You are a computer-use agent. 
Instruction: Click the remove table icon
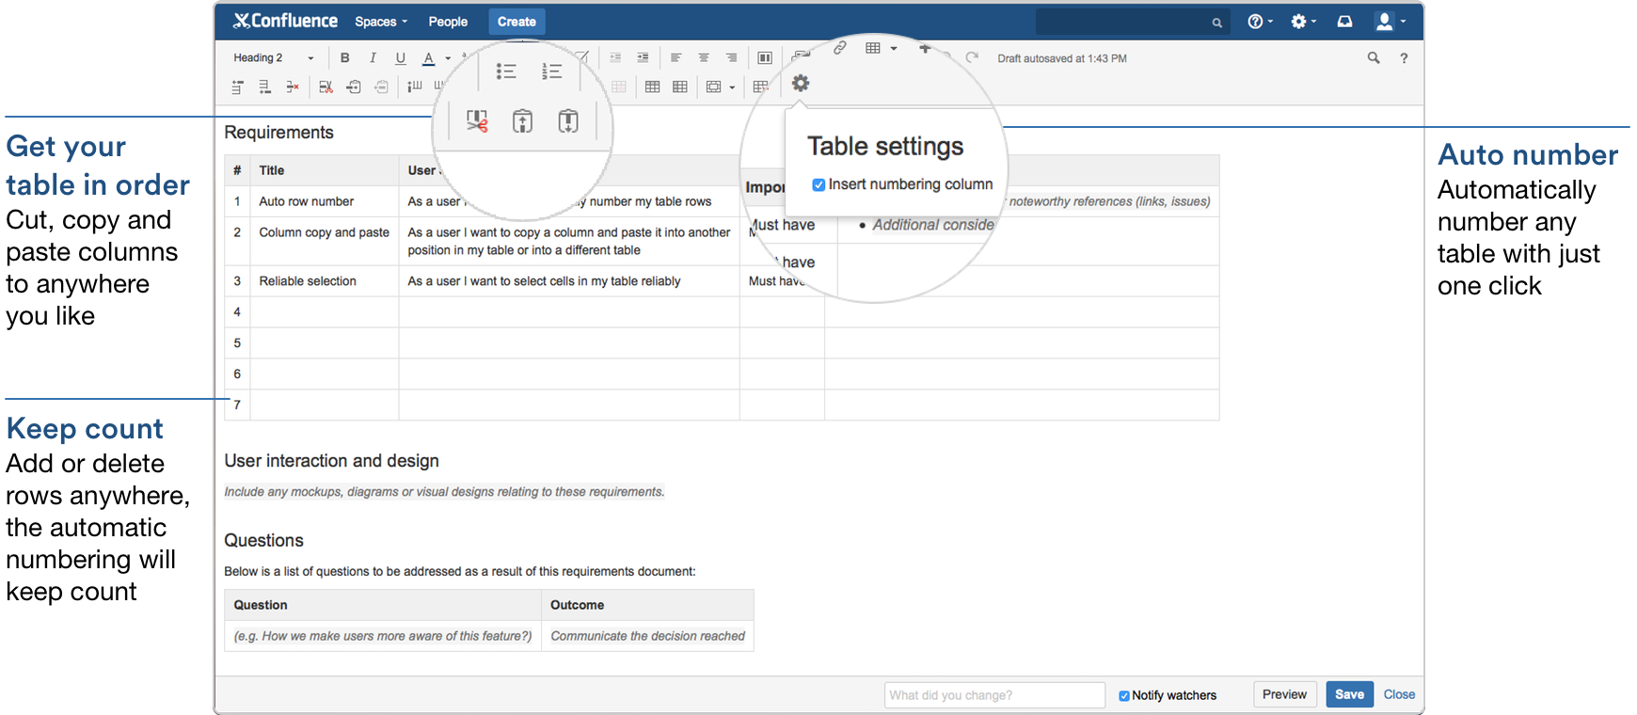click(761, 87)
